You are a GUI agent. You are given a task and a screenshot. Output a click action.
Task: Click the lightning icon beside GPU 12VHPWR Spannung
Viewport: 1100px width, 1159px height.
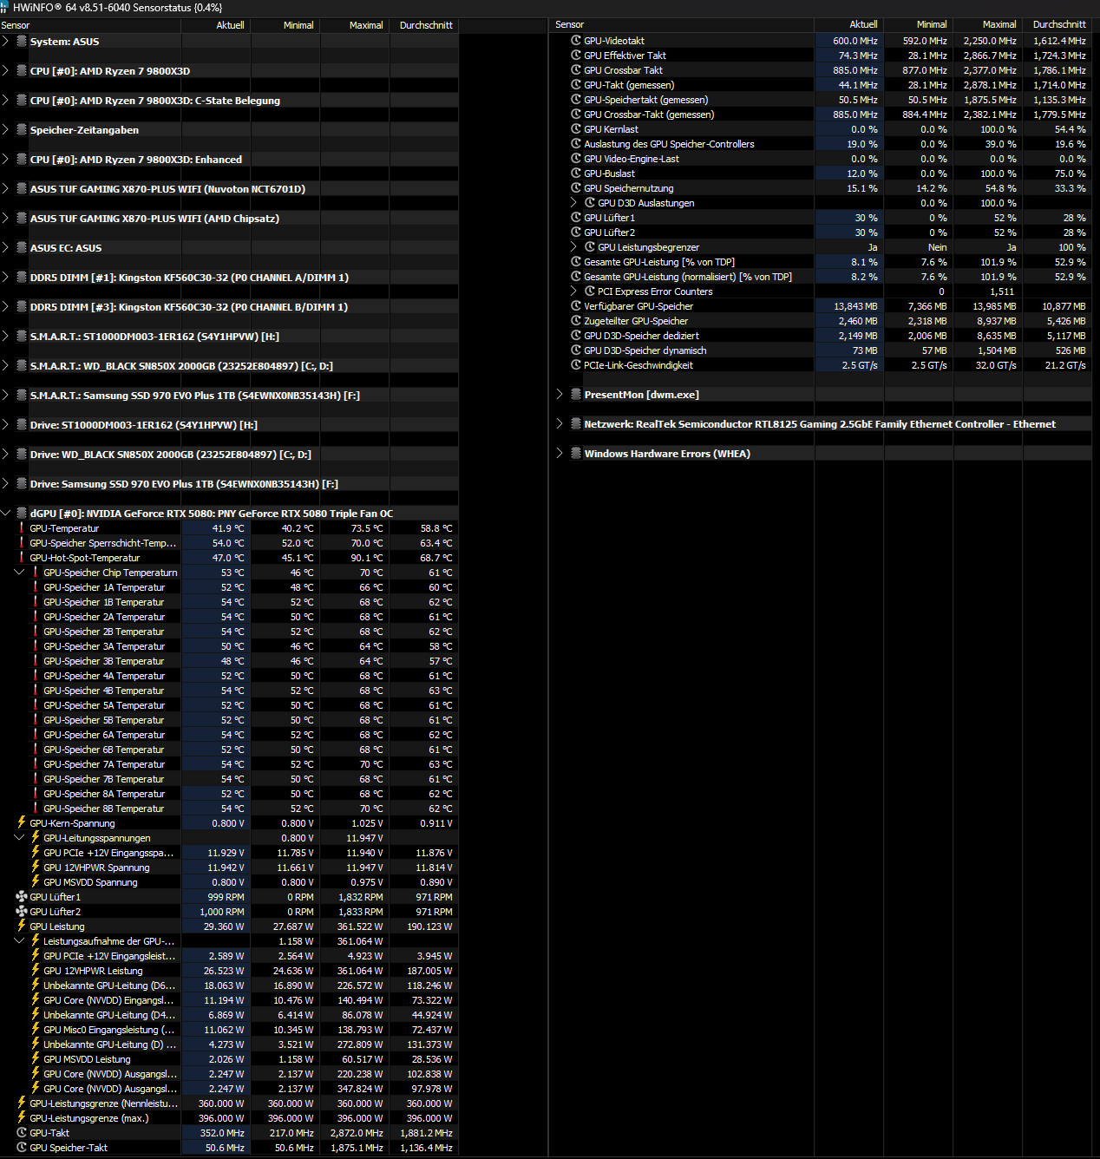coord(36,868)
